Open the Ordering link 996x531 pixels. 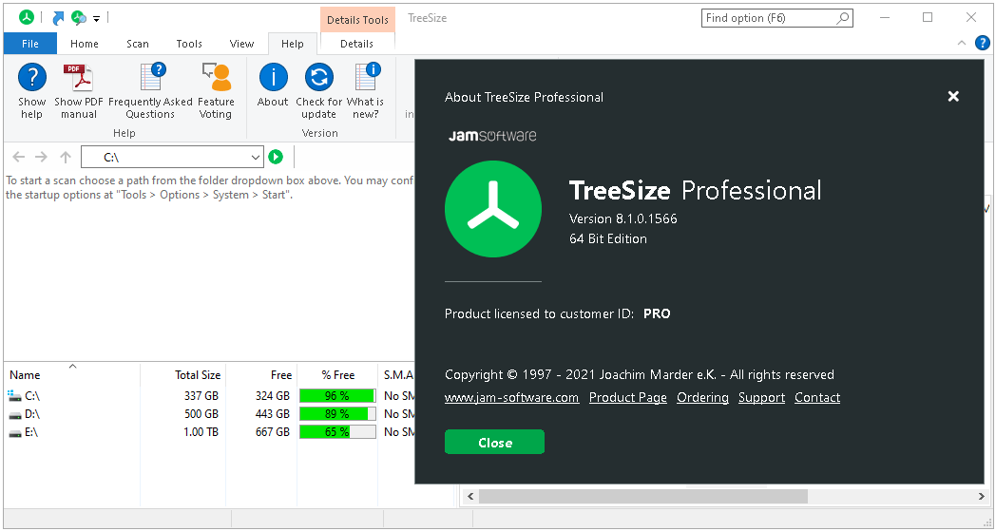coord(702,398)
